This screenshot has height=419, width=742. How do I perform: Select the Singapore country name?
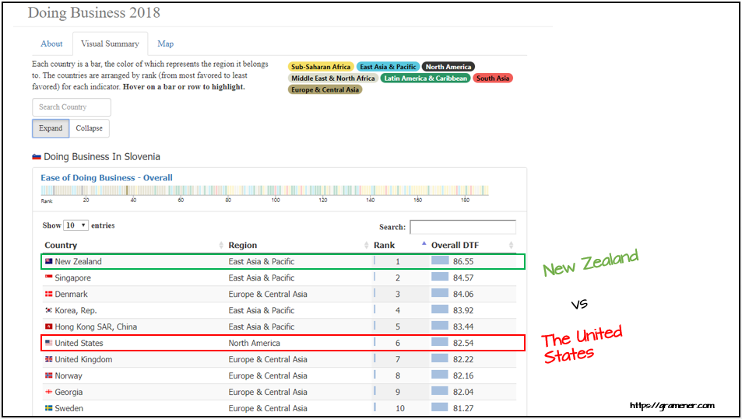(x=73, y=278)
